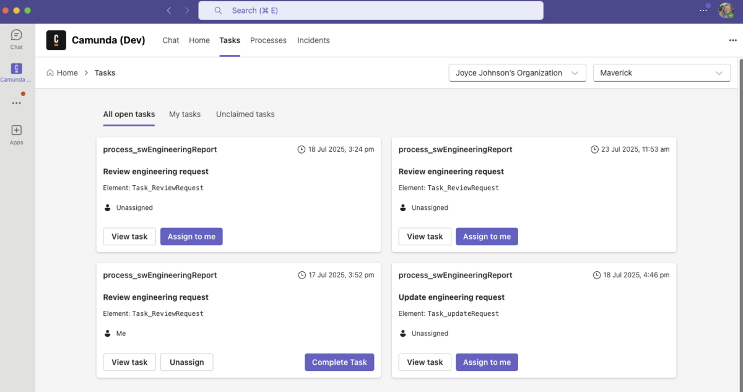
Task: Open the Maverick selector dropdown
Action: [x=661, y=72]
